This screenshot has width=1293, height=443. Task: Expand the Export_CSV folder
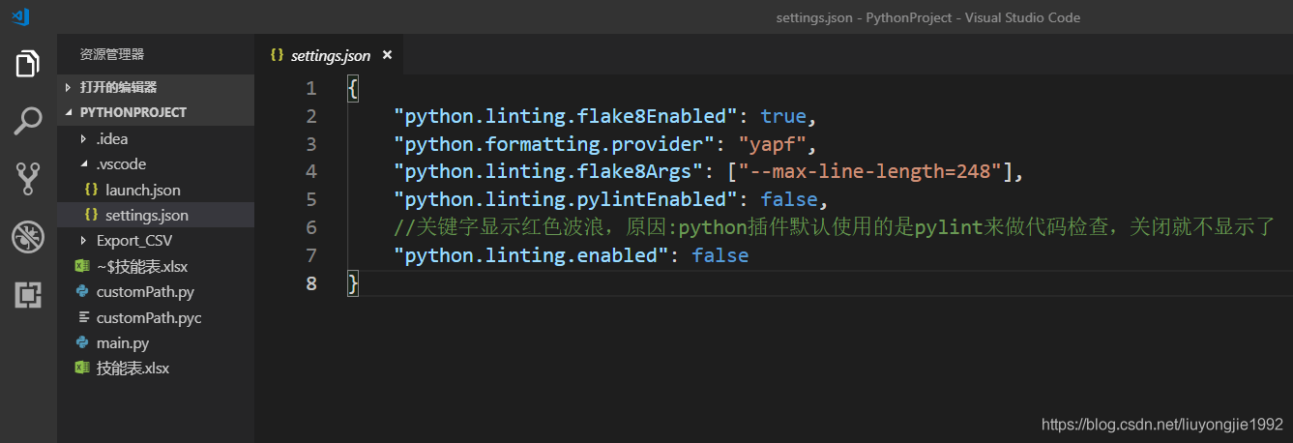click(x=83, y=240)
